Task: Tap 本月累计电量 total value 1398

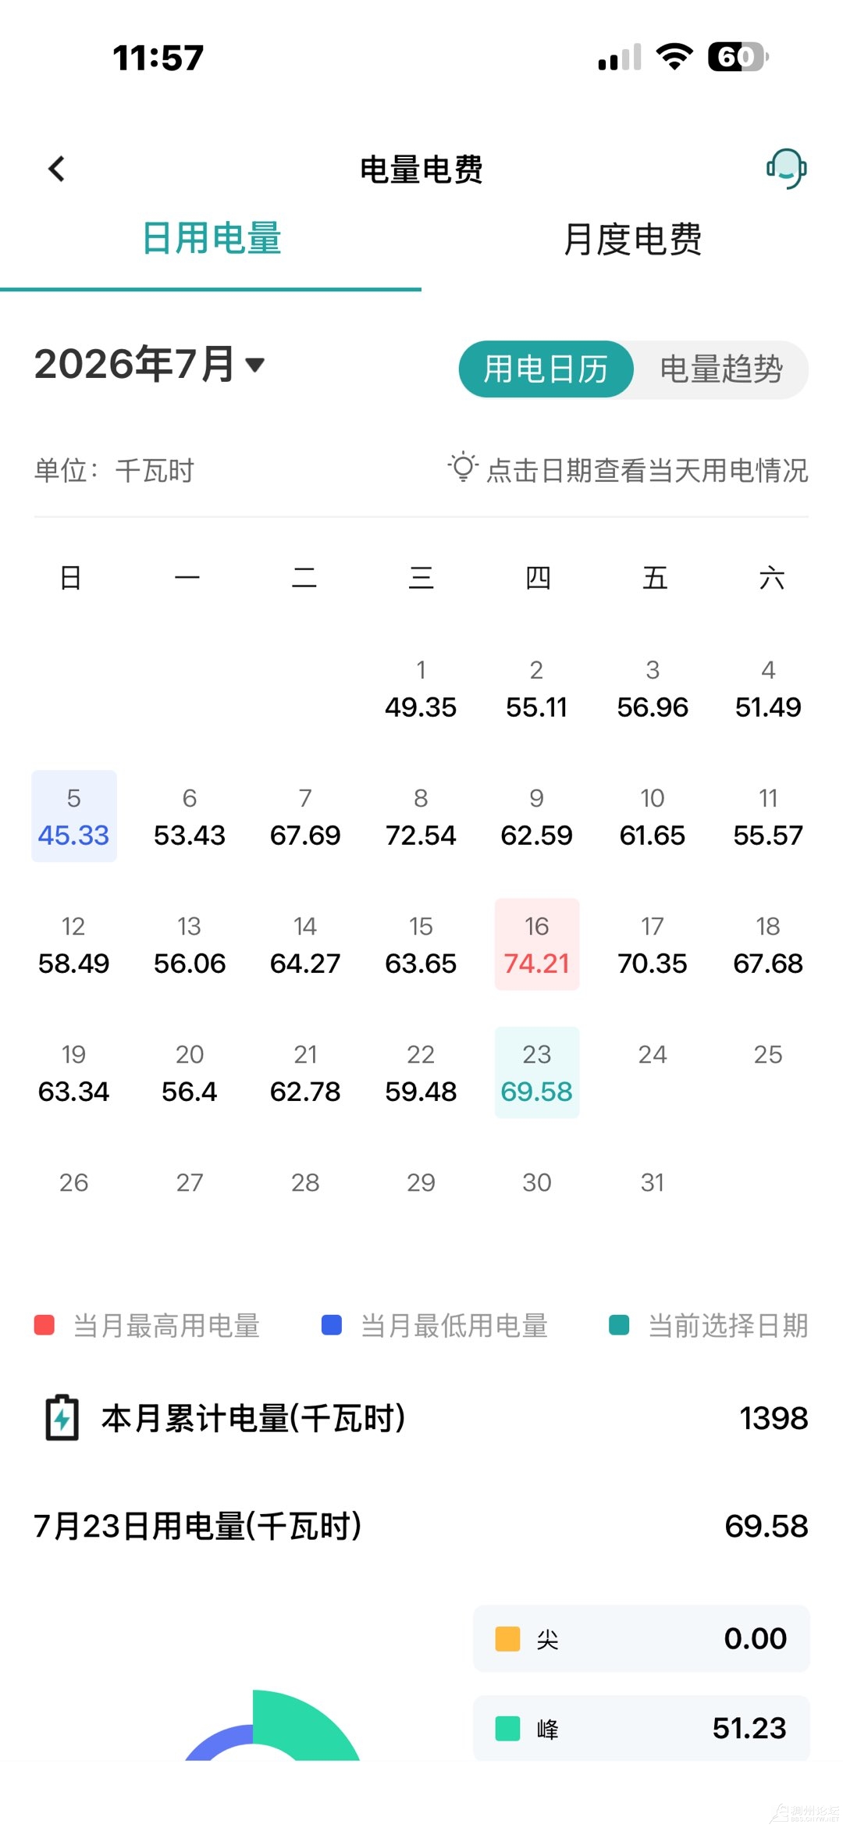Action: pyautogui.click(x=774, y=1418)
